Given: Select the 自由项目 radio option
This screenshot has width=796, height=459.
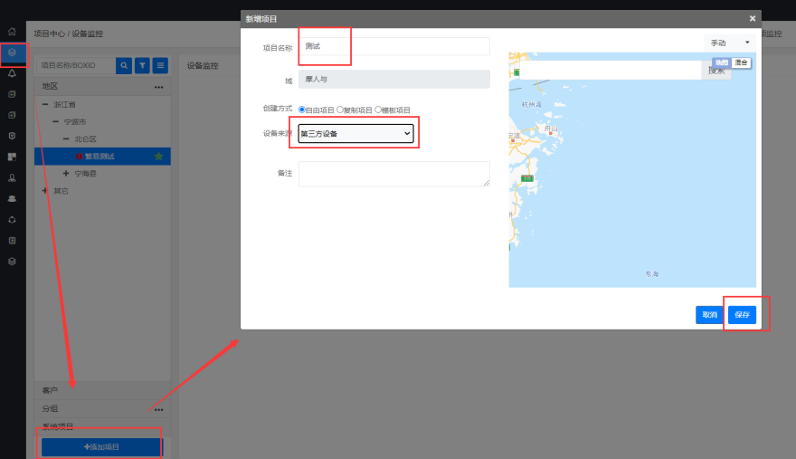Looking at the screenshot, I should click(302, 110).
